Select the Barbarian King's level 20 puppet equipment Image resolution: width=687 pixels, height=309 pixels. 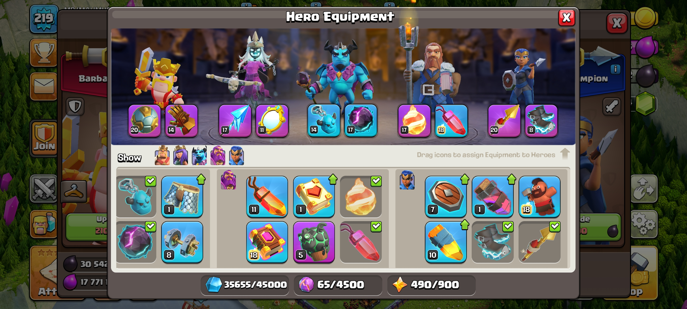(x=144, y=121)
